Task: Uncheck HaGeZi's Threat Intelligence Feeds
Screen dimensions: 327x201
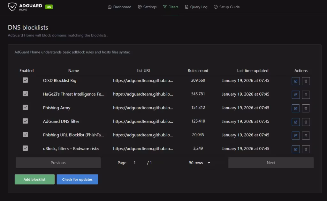Action: click(x=25, y=93)
